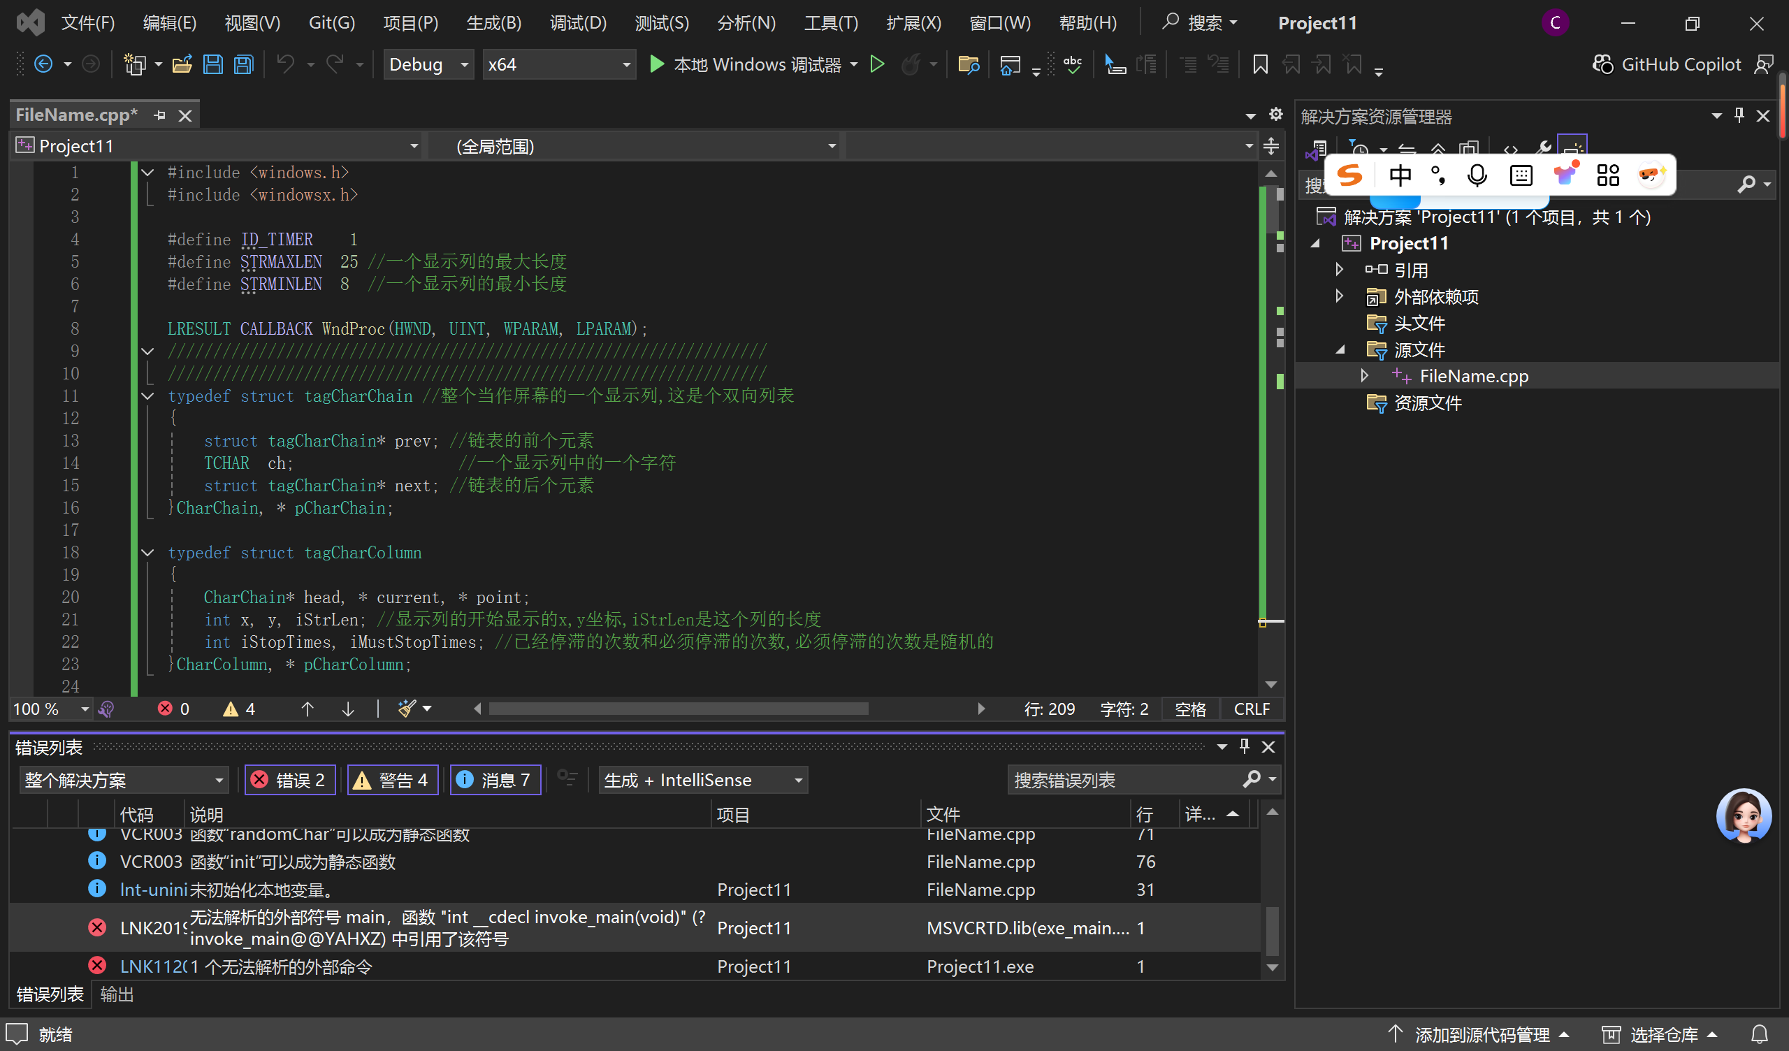Click the Undo arrow icon
1789x1051 pixels.
[x=285, y=64]
